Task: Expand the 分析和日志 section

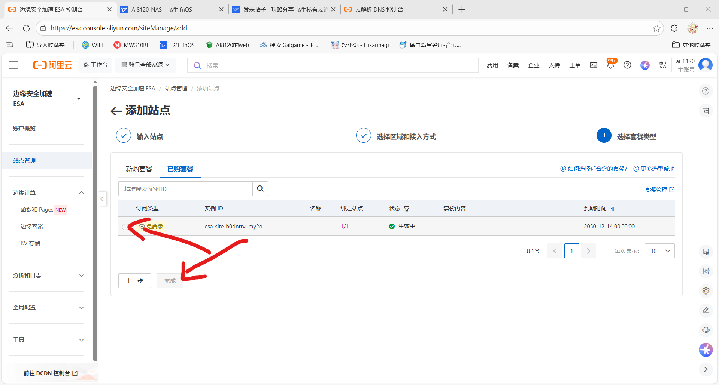Action: pos(81,275)
